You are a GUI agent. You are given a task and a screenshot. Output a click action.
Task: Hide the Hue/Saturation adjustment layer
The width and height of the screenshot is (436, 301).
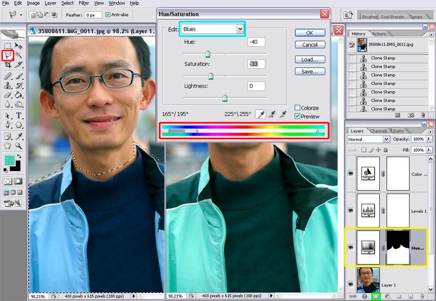(x=350, y=247)
